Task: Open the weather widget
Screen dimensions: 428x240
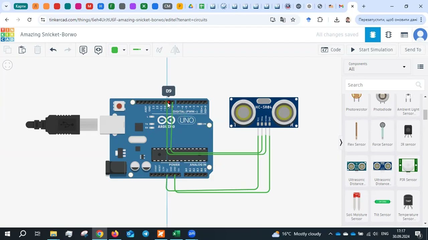Action: coord(296,234)
